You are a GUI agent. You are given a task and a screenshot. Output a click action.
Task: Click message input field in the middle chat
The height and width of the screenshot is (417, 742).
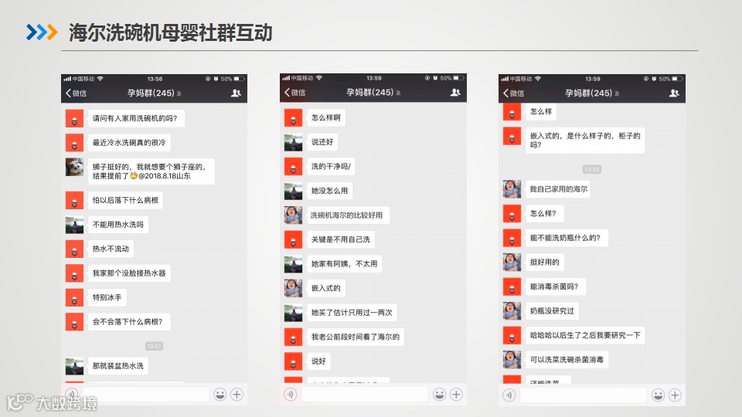click(364, 395)
